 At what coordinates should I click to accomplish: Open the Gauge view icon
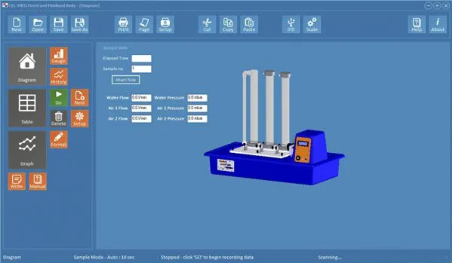coord(58,56)
